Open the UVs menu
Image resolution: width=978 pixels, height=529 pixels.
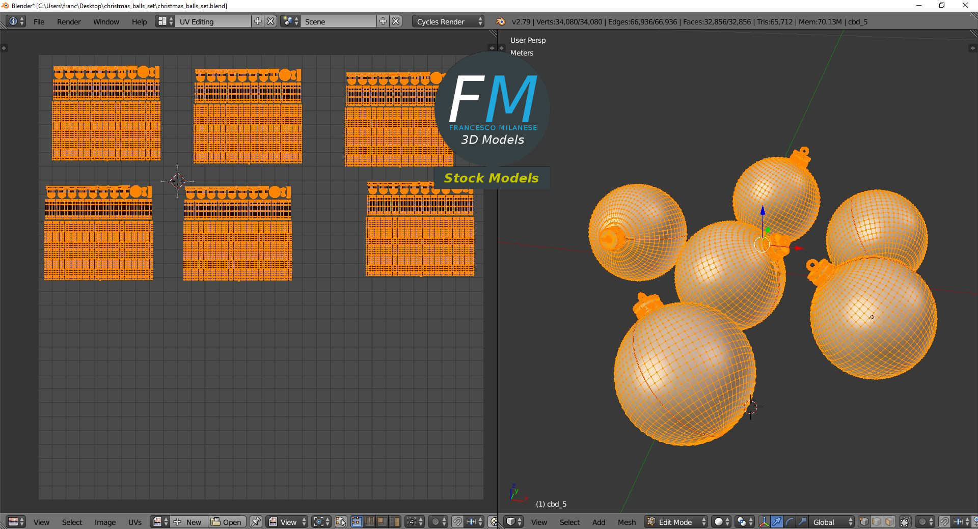pos(135,522)
